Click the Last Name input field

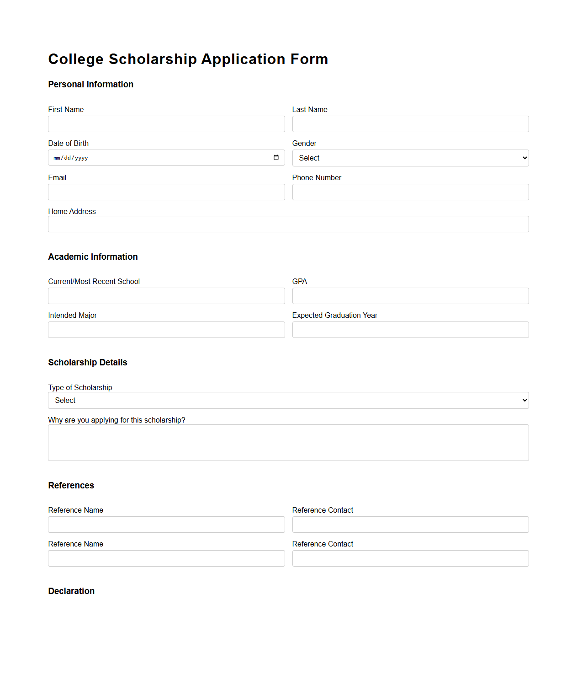pyautogui.click(x=410, y=124)
